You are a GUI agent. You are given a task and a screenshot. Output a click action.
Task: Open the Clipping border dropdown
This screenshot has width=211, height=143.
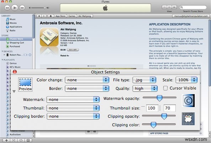pyautogui.click(x=73, y=116)
